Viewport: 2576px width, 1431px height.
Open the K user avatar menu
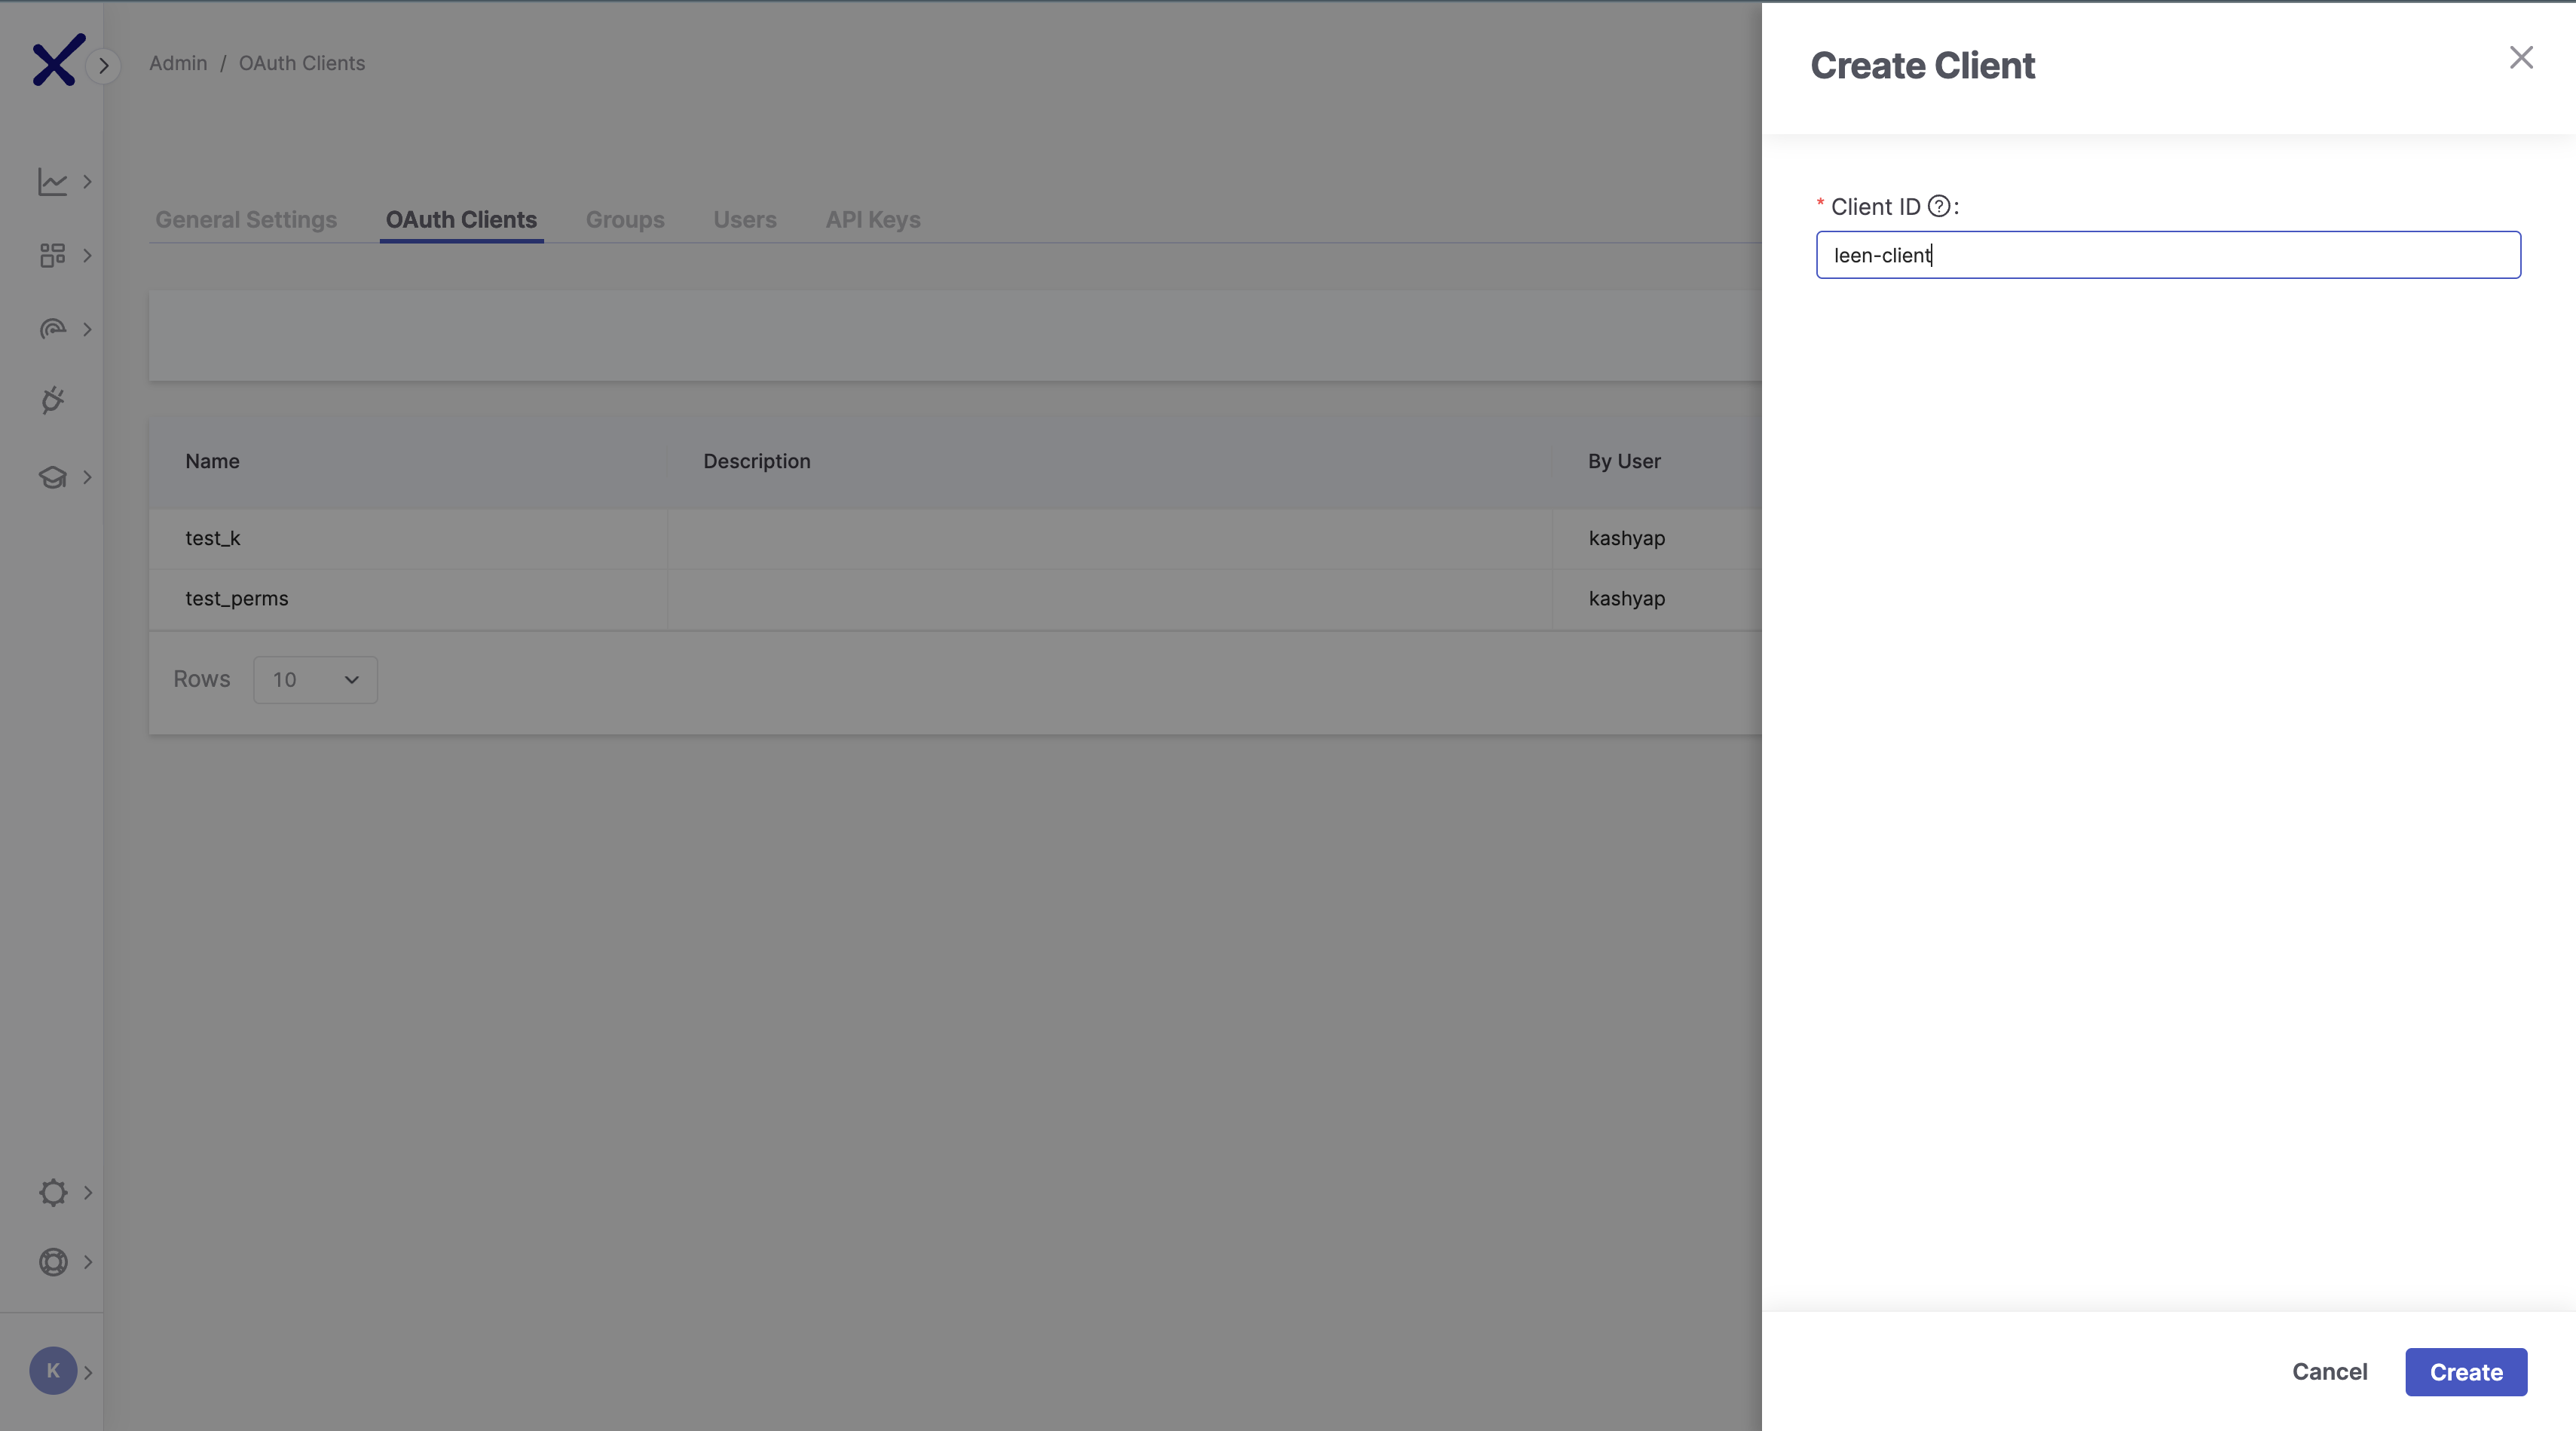pyautogui.click(x=53, y=1371)
